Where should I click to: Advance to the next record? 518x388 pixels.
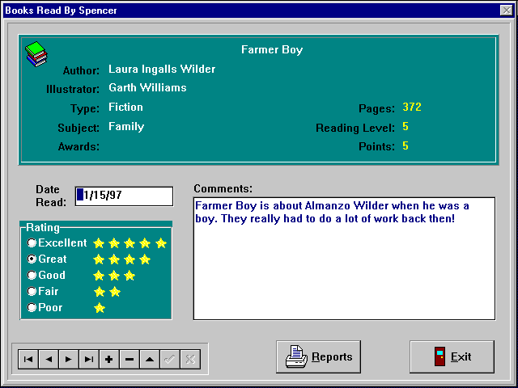(69, 360)
